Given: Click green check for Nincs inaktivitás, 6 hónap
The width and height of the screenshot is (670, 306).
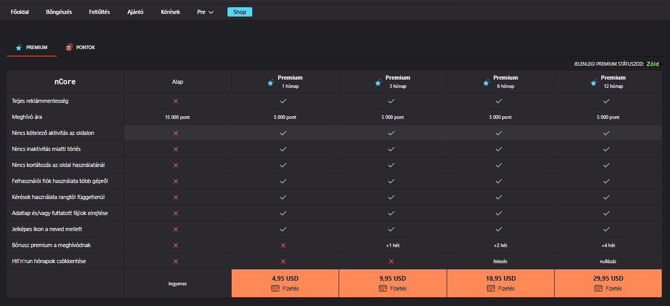Looking at the screenshot, I should (x=499, y=149).
